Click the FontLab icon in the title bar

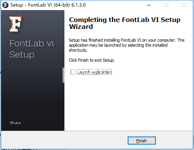click(5, 5)
